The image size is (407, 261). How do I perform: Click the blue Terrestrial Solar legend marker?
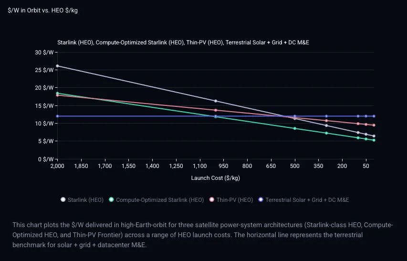point(261,200)
